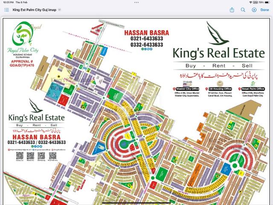Viewport: 273px width, 205px height.
Task: Click the small King's Real Estate bird logo
Action: click(35, 105)
